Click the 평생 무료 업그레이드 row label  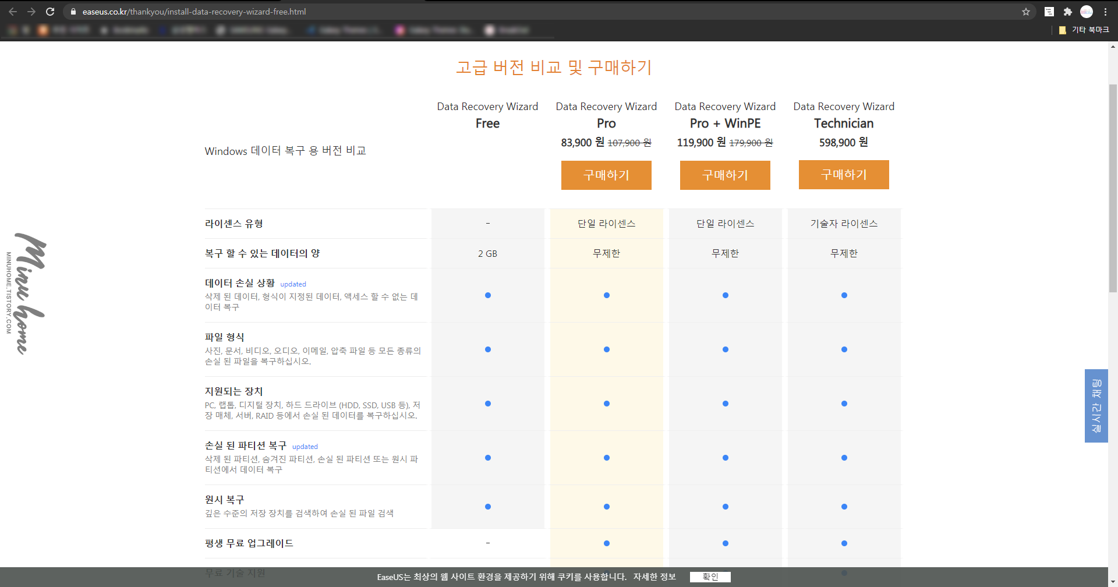[249, 543]
